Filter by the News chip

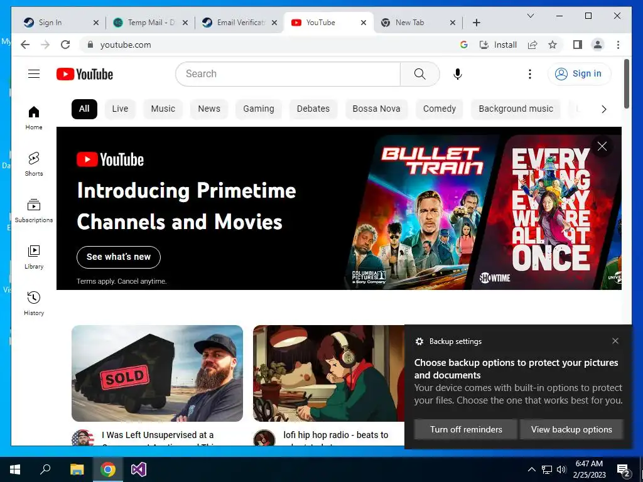209,109
